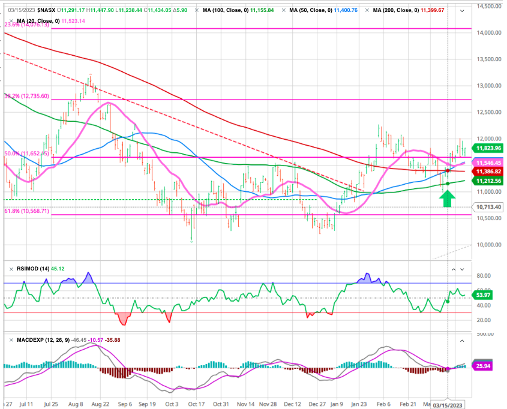Close the MACDEXP (12, 26, 9) panel
This screenshot has height=409, width=507.
(5, 340)
